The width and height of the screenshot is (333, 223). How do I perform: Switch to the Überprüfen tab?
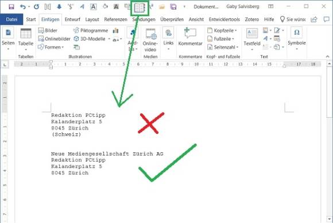(x=172, y=20)
